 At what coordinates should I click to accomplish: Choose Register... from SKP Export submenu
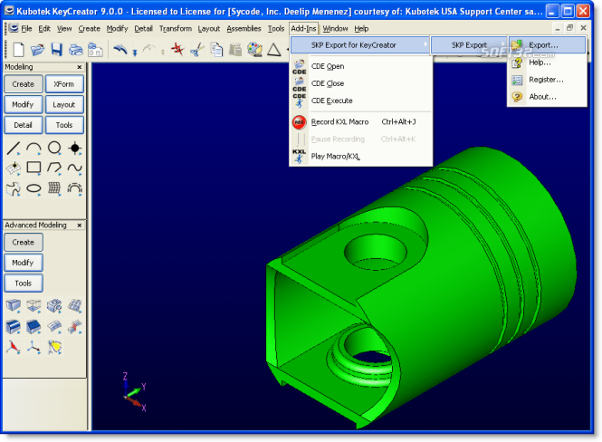click(547, 80)
